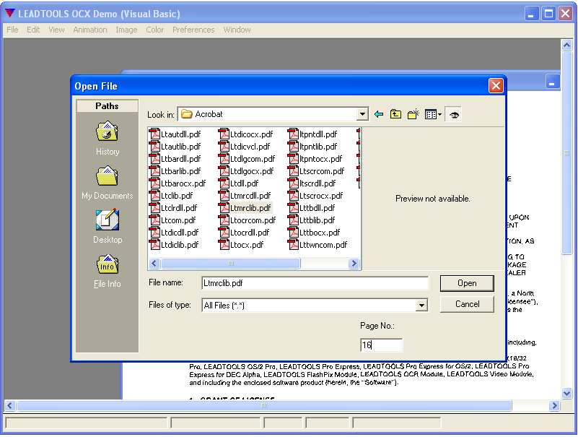Click the back arrow in the Open File toolbar
Viewport: 578px width, 437px height.
click(378, 114)
